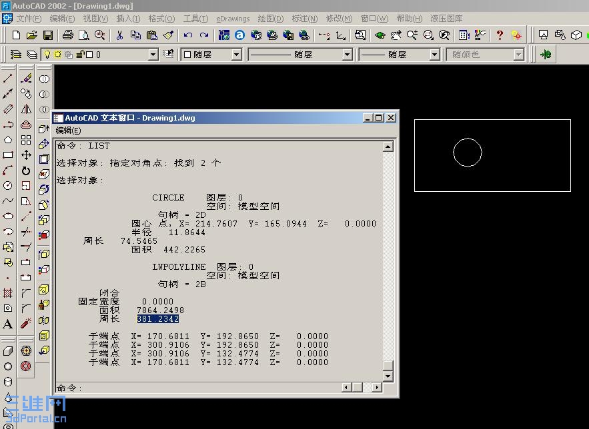589x429 pixels.
Task: Open 编辑(E) menu in text window
Action: (68, 130)
